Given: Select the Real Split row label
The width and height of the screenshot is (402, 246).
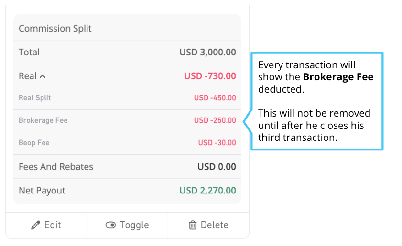Looking at the screenshot, I should [x=34, y=98].
